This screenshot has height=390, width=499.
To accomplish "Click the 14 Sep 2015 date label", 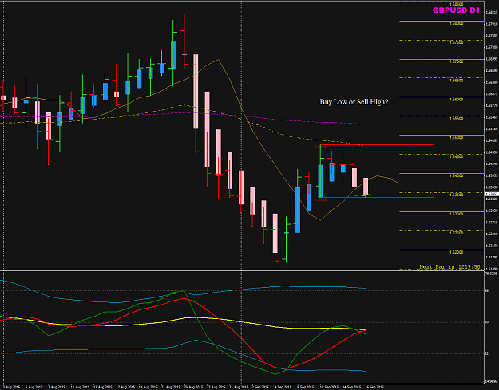I will click(x=351, y=387).
